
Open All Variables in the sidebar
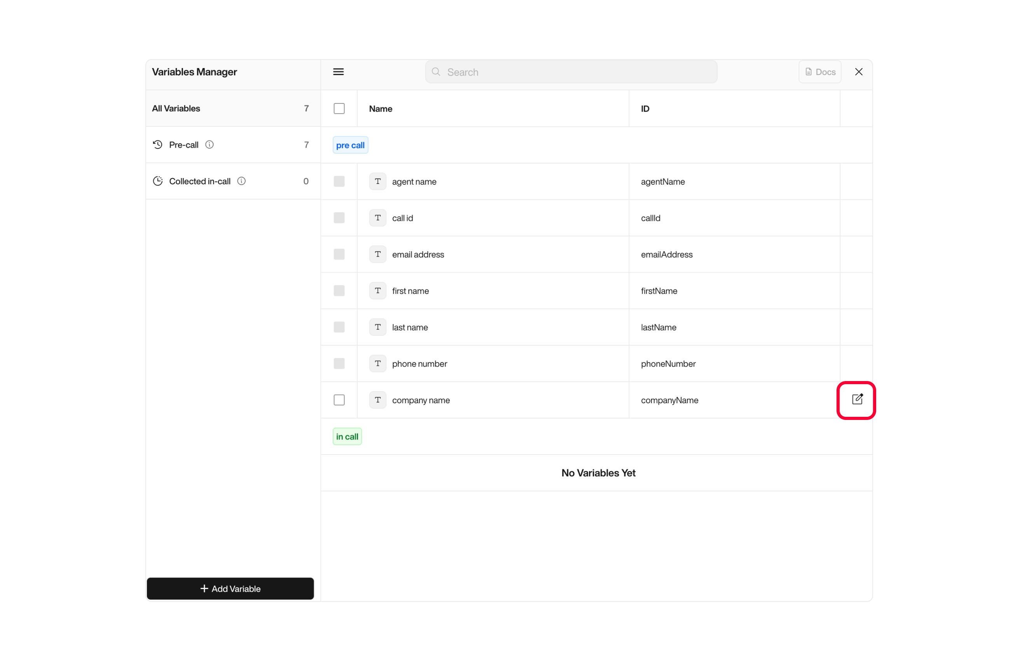click(x=176, y=108)
